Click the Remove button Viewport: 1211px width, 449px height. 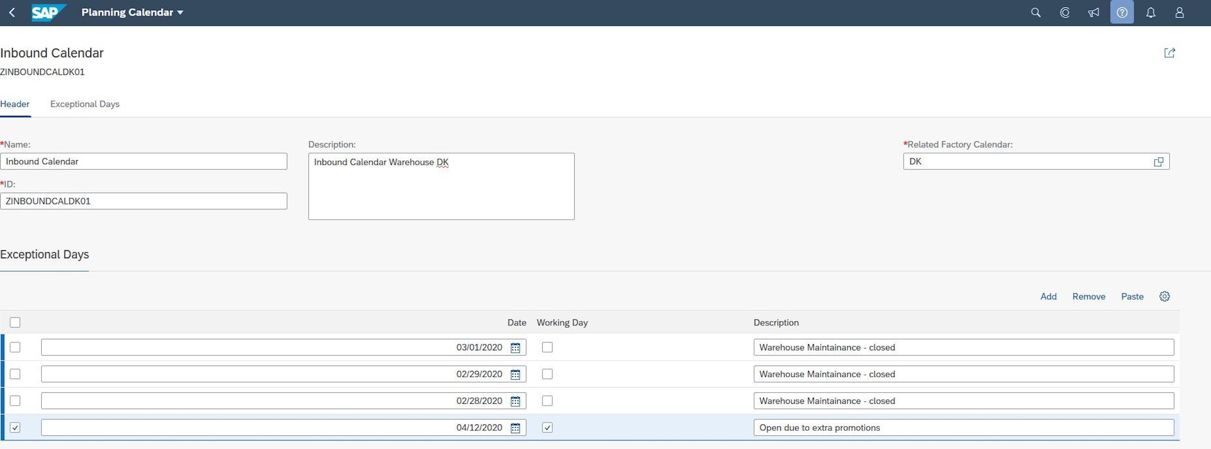1089,296
